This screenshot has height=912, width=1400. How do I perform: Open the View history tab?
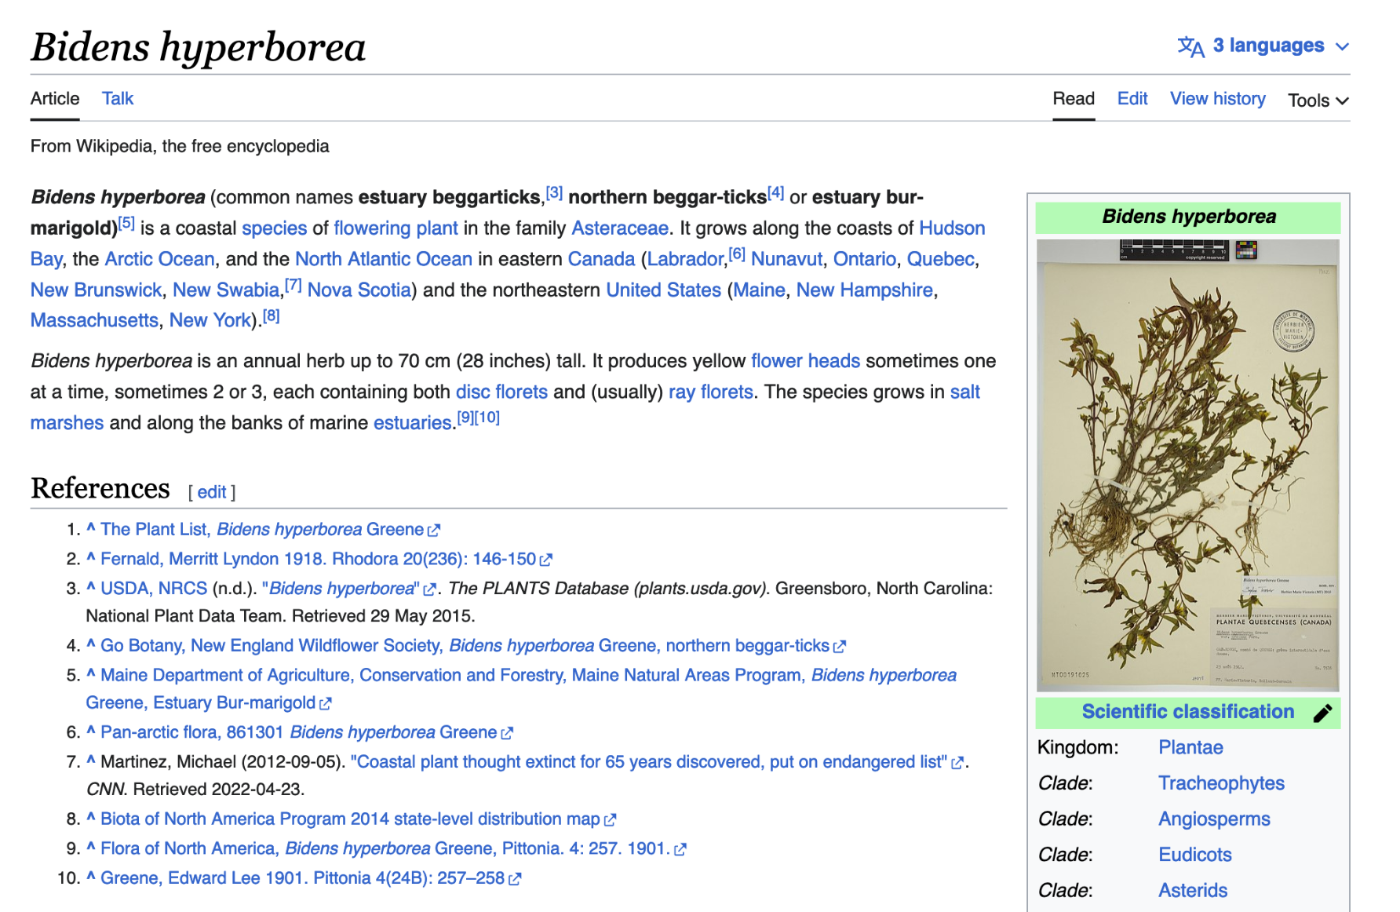(x=1217, y=99)
